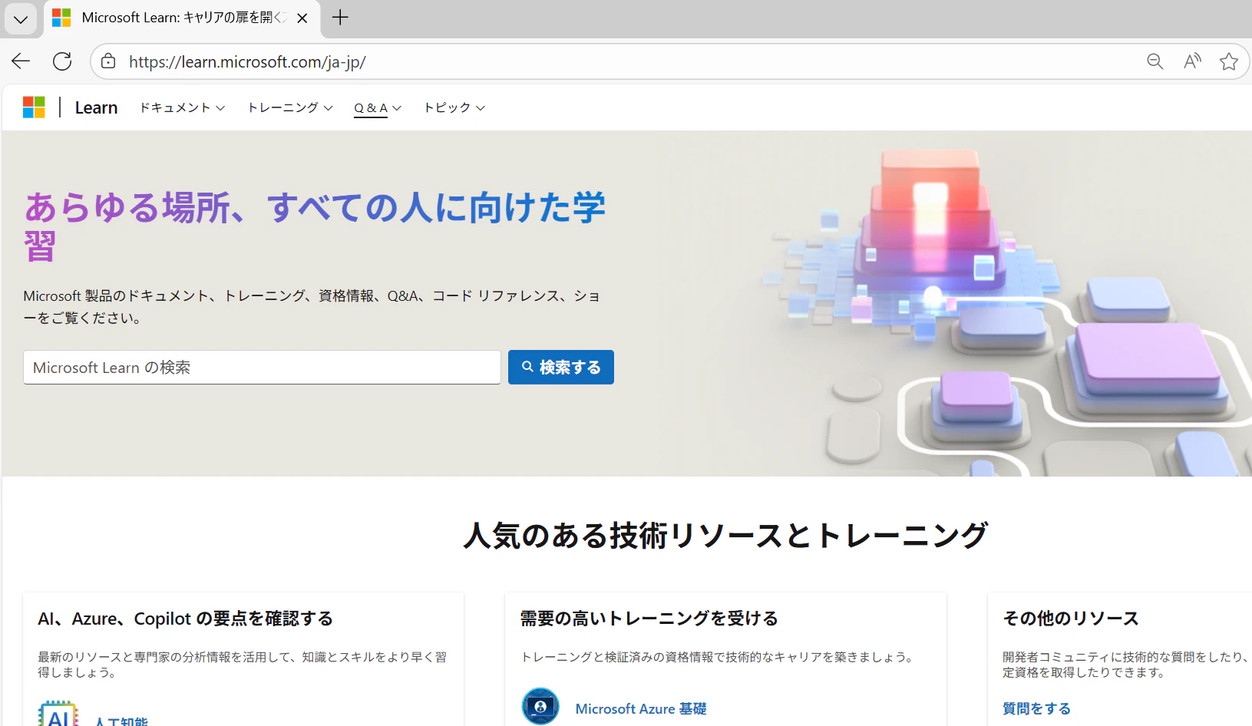Screen dimensions: 1252x726
Task: Open a new tab with plus icon
Action: tap(340, 18)
